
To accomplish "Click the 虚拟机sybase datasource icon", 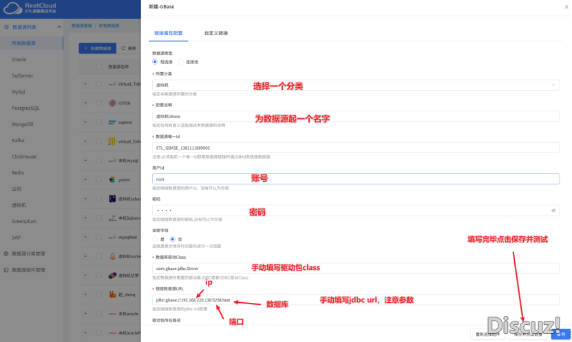I will (x=112, y=198).
